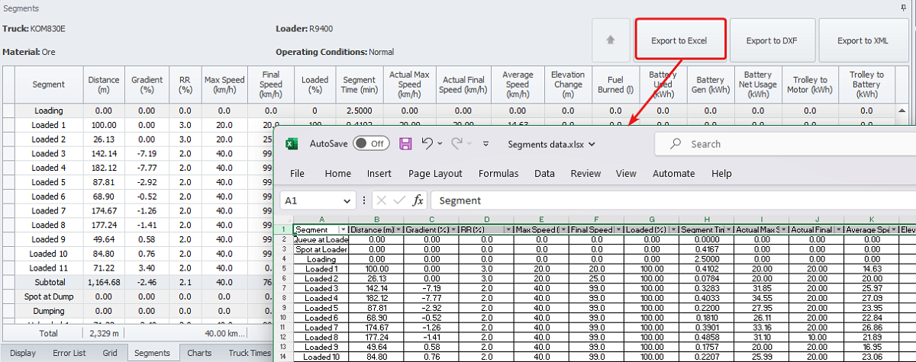This screenshot has width=916, height=362.
Task: Open the Segment column filter dropdown
Action: pyautogui.click(x=343, y=229)
